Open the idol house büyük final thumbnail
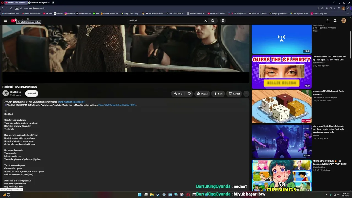This screenshot has height=198, width=352. (x=282, y=141)
